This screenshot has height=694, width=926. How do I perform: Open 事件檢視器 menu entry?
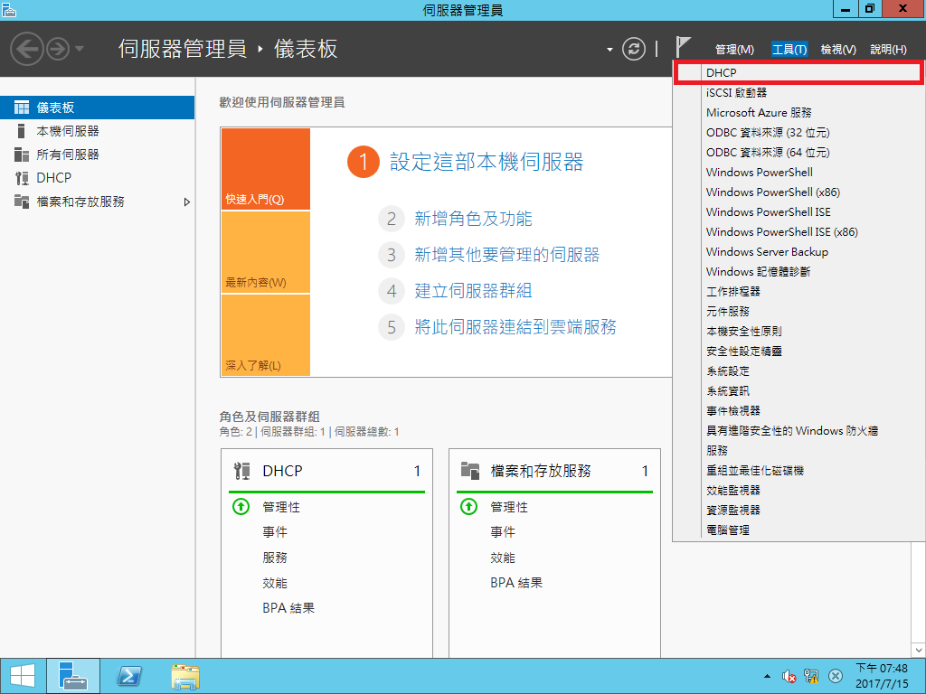pos(799,411)
